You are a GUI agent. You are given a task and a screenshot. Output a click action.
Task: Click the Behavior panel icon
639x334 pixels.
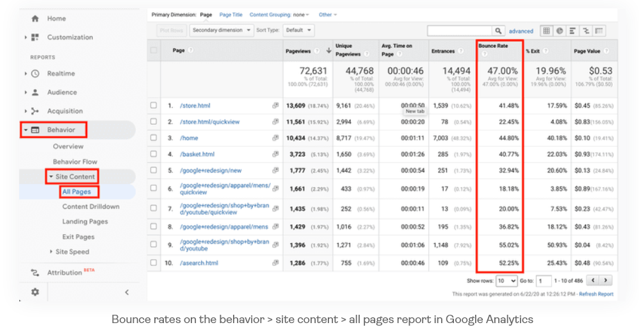(x=35, y=129)
